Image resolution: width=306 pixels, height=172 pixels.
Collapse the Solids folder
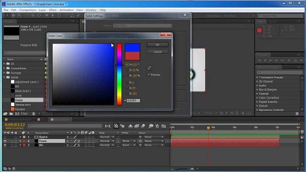[4, 77]
